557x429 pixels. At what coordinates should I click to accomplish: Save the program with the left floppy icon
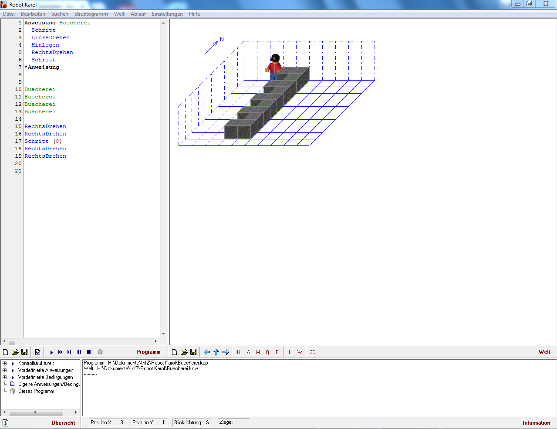tap(24, 352)
